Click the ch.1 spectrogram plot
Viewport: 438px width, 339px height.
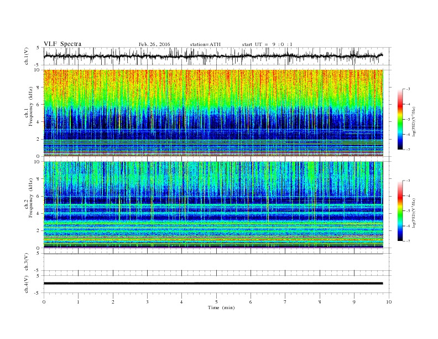[213, 113]
